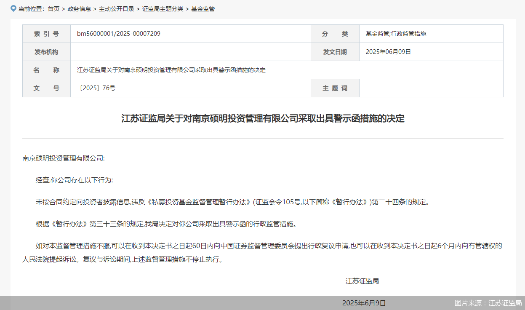Click index number bm56000001/2025-00007209
The width and height of the screenshot is (525, 310).
pos(118,34)
